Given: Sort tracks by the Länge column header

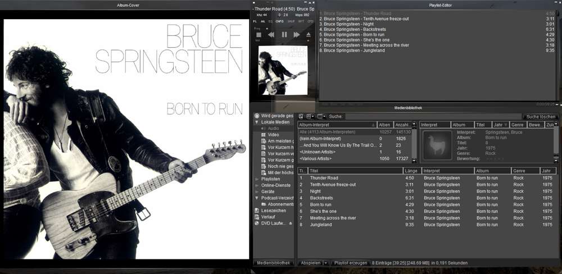Looking at the screenshot, I should pyautogui.click(x=411, y=171).
